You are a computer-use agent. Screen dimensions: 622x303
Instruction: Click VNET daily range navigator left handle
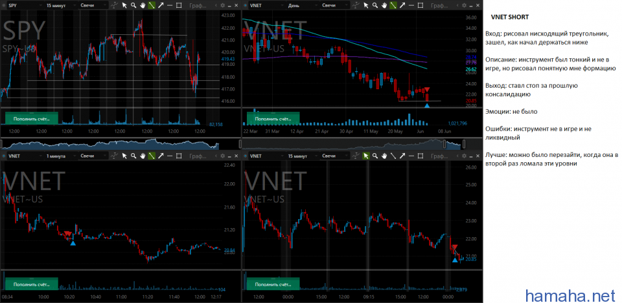(444, 143)
